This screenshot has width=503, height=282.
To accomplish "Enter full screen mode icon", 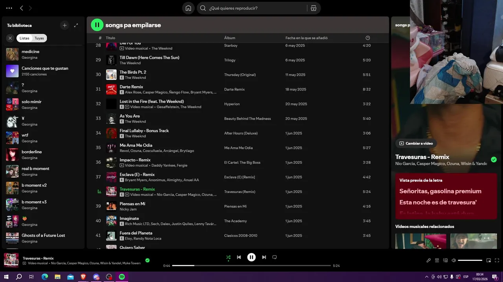I will 497,260.
